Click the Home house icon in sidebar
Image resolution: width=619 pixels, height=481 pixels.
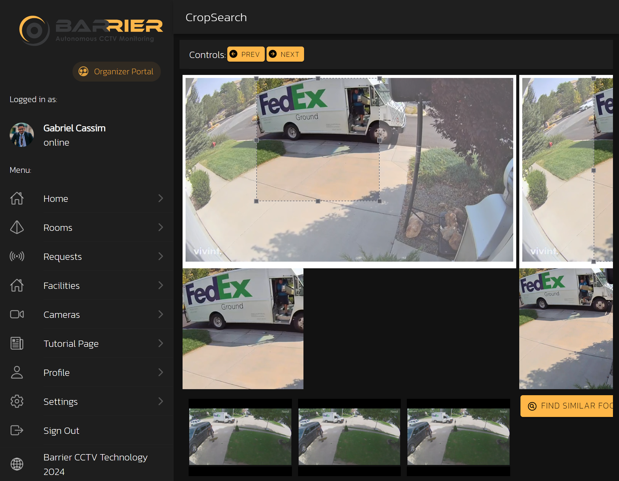17,199
